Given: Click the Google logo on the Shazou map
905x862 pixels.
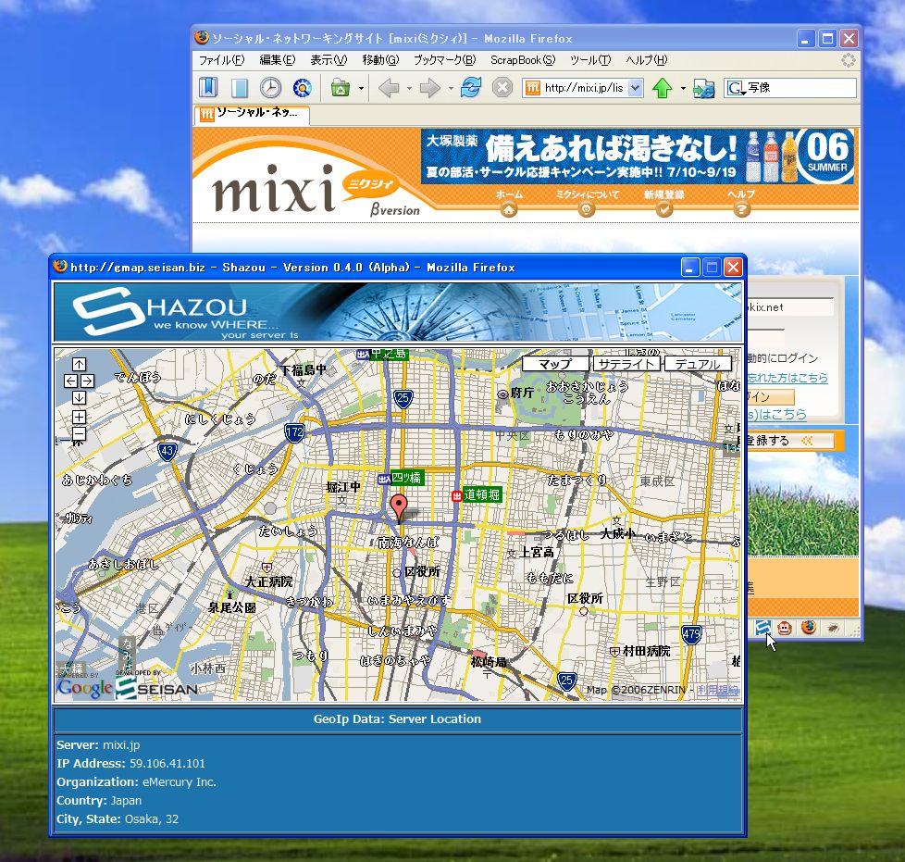Looking at the screenshot, I should tap(84, 687).
